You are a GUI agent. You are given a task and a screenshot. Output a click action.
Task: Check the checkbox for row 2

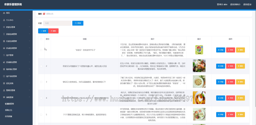pyautogui.click(x=41, y=66)
